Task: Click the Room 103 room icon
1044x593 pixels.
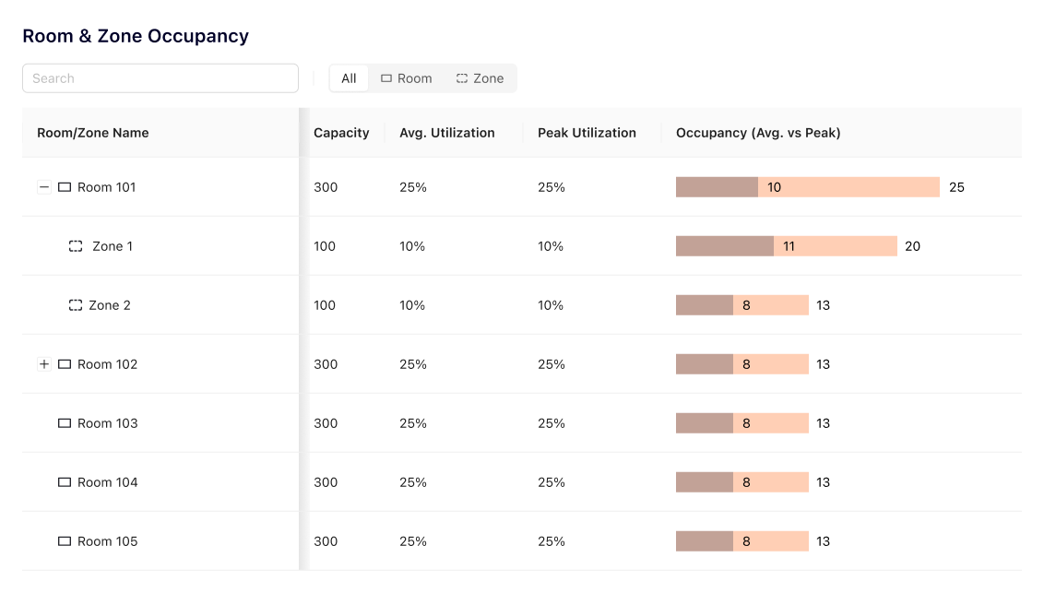Action: 65,423
